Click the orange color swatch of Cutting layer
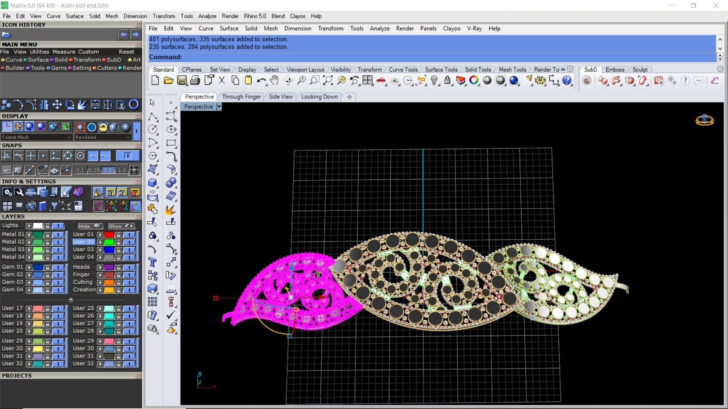Viewport: 728px width, 409px height. [x=109, y=282]
